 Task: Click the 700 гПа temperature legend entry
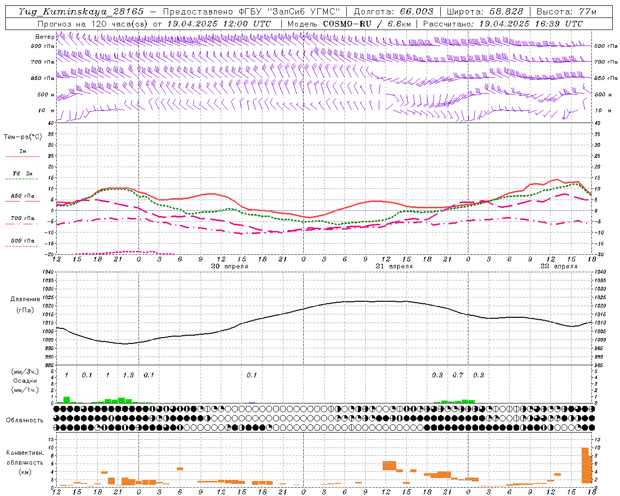tap(23, 218)
